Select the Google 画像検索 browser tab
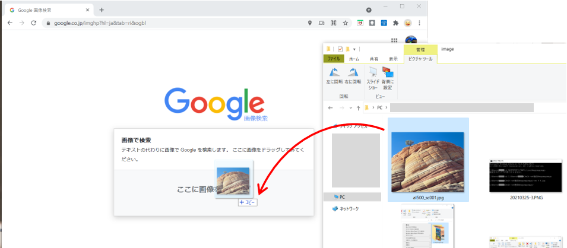 [49, 10]
